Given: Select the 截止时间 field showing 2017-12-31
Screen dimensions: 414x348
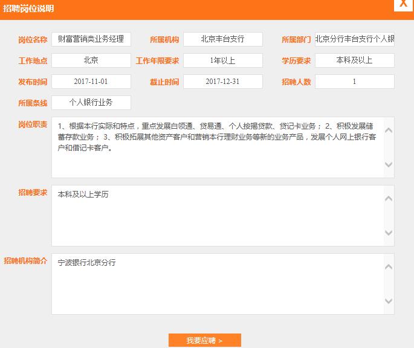Looking at the screenshot, I should point(223,82).
